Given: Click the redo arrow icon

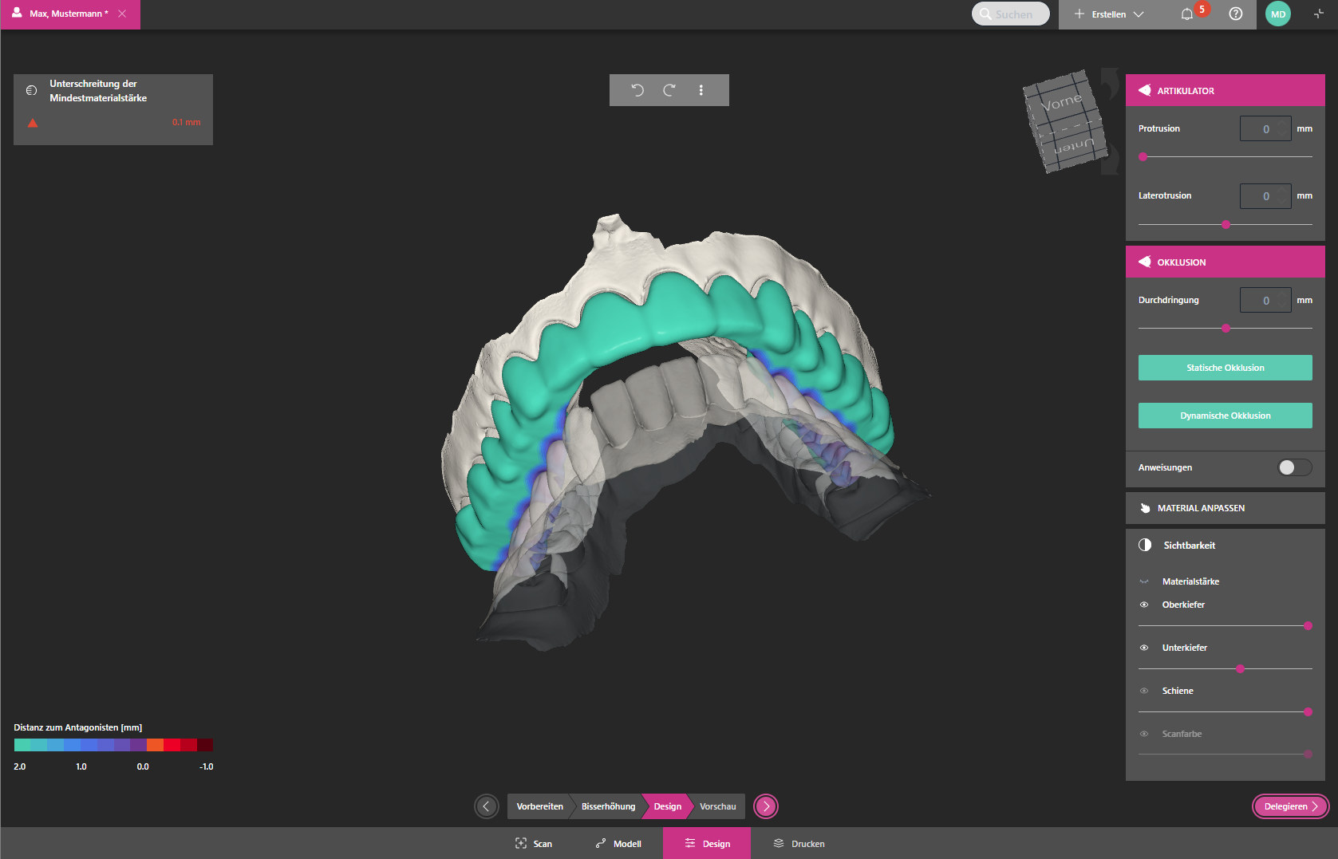Looking at the screenshot, I should pyautogui.click(x=669, y=90).
